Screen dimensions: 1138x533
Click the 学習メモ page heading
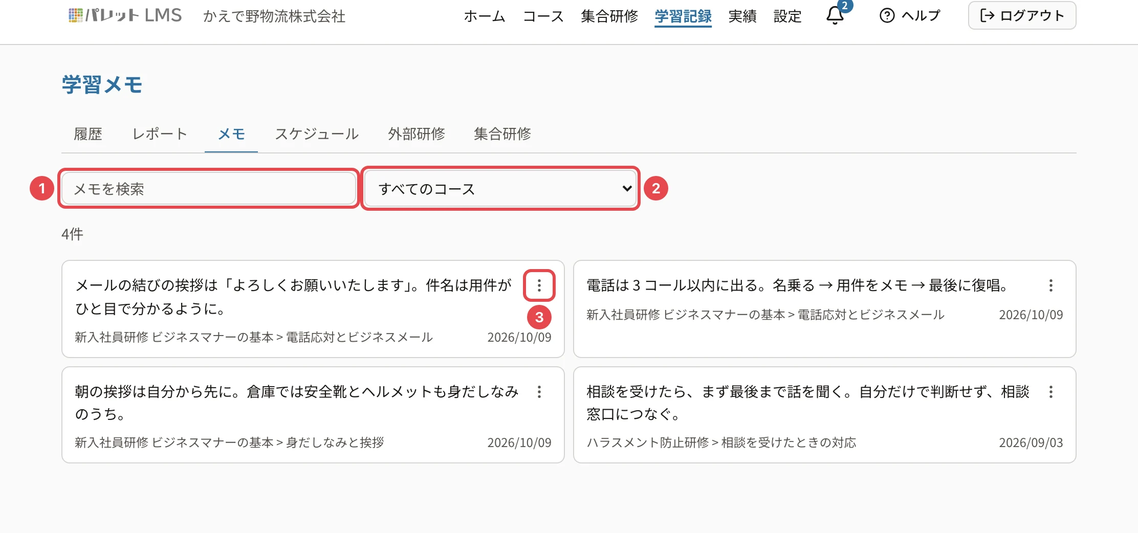click(102, 85)
